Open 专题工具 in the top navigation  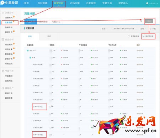coord(107,3)
